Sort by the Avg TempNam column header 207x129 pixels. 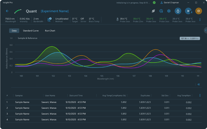pyautogui.click(x=184, y=96)
